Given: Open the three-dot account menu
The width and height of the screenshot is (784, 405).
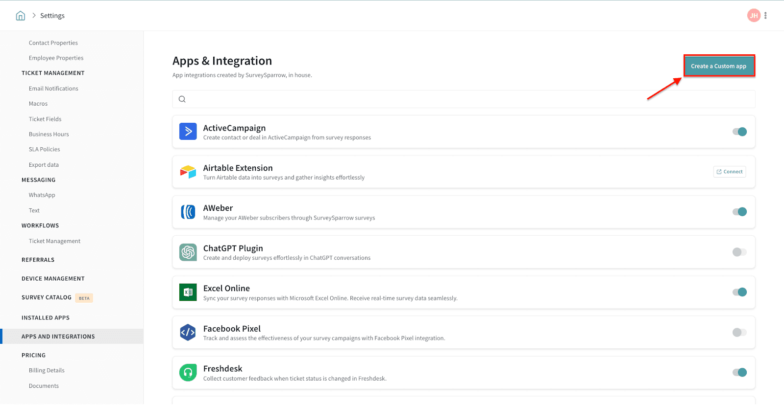Looking at the screenshot, I should coord(765,16).
